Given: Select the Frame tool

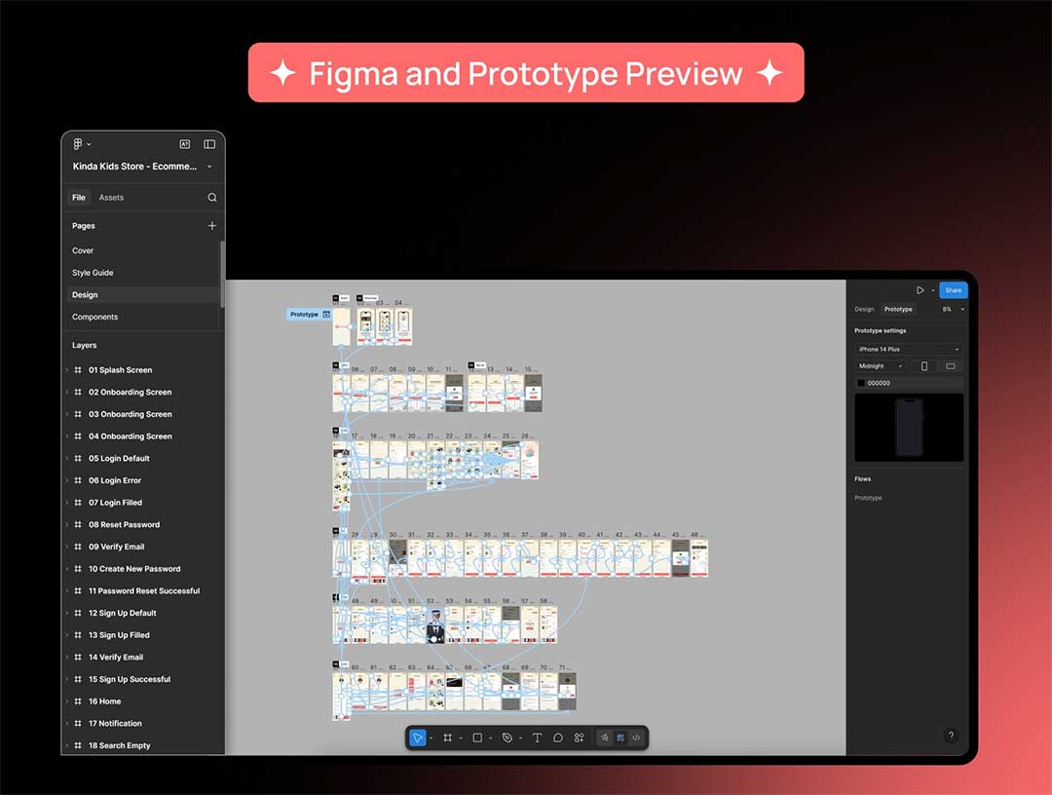Looking at the screenshot, I should click(x=447, y=738).
